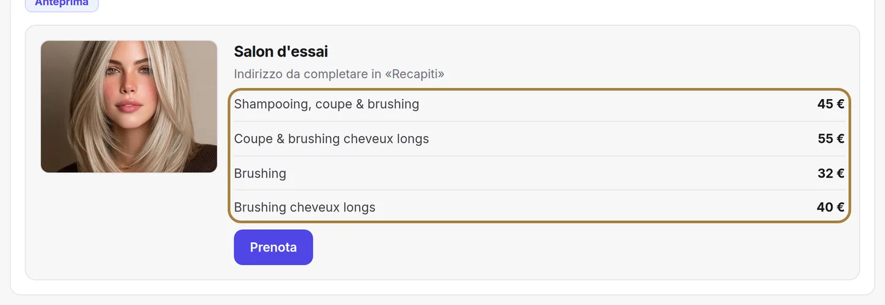Choose the Brushing service at 32 €
Screen dimensions: 885x305
coord(540,173)
